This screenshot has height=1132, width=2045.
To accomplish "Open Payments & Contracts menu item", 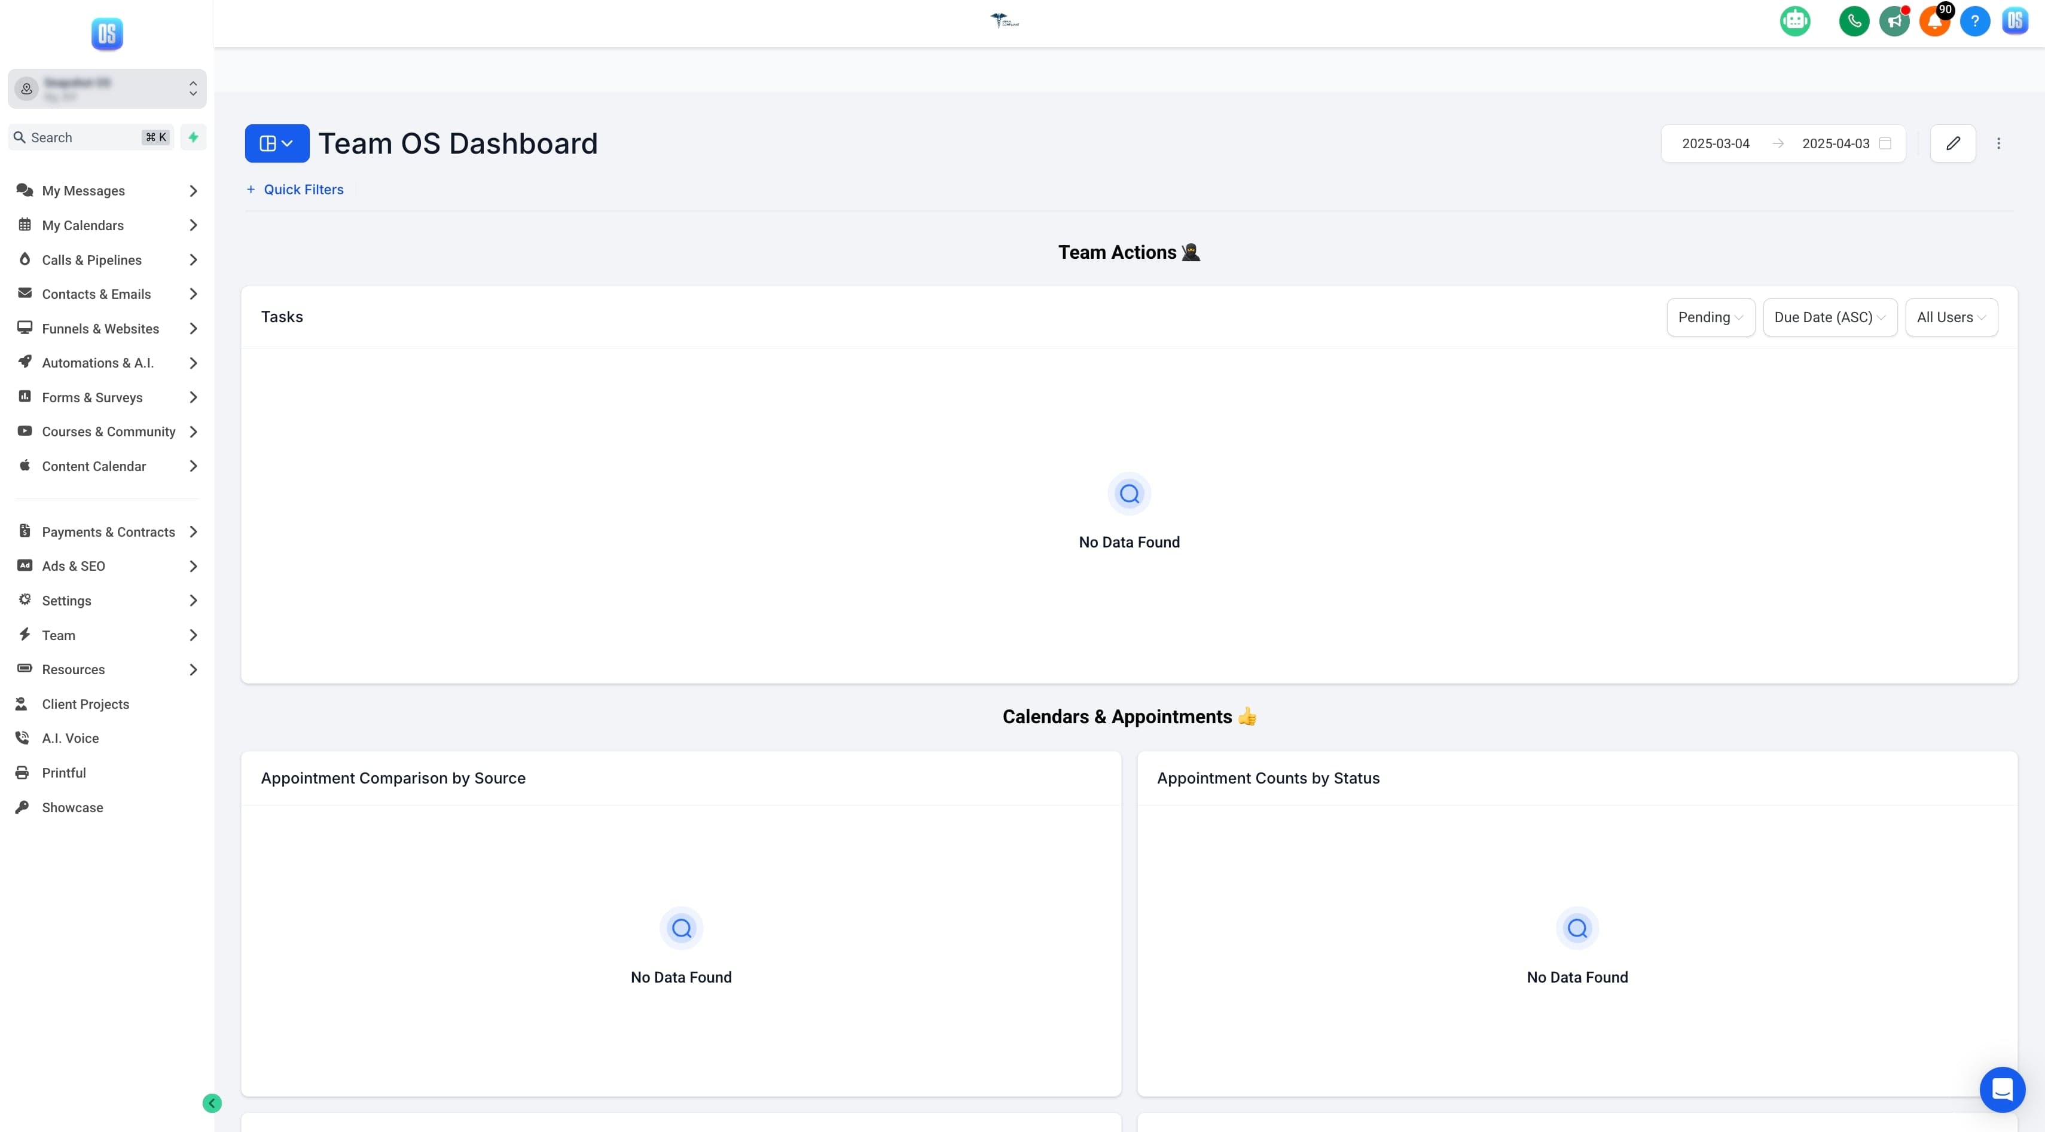I will pos(107,533).
